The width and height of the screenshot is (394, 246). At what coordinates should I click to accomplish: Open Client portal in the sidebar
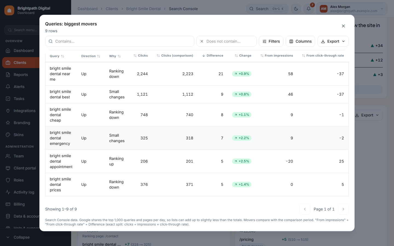pyautogui.click(x=21, y=168)
